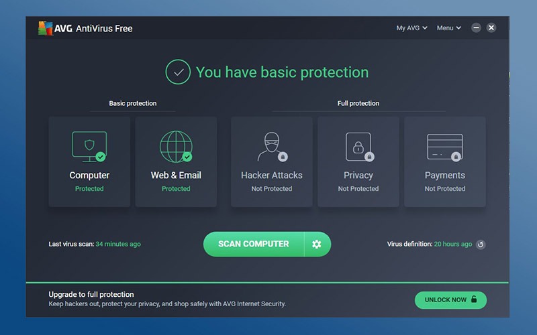Click "Not Protected" under Privacy
Viewport: 537px width, 335px height.
point(358,189)
